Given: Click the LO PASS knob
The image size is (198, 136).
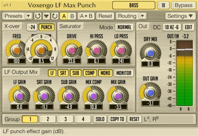Looking at the screenshot, I should point(121,50).
